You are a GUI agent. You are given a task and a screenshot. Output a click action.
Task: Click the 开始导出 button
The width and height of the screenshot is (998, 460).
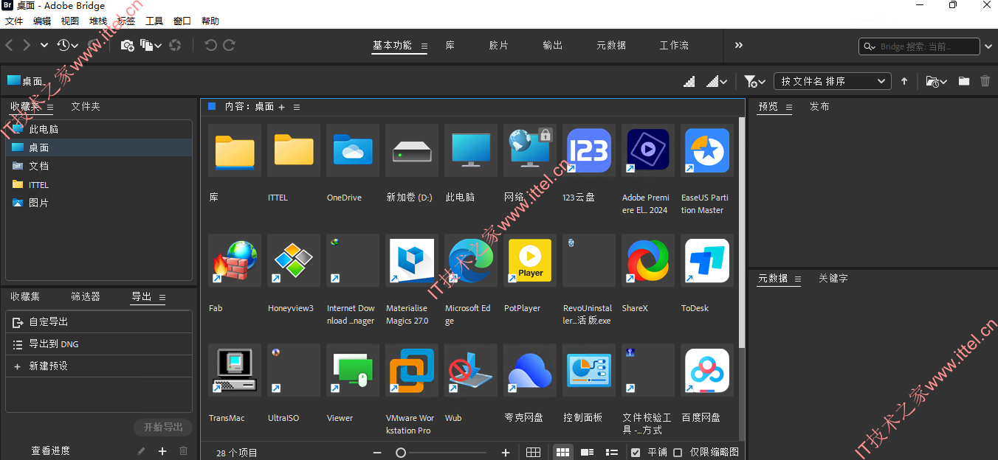click(163, 428)
